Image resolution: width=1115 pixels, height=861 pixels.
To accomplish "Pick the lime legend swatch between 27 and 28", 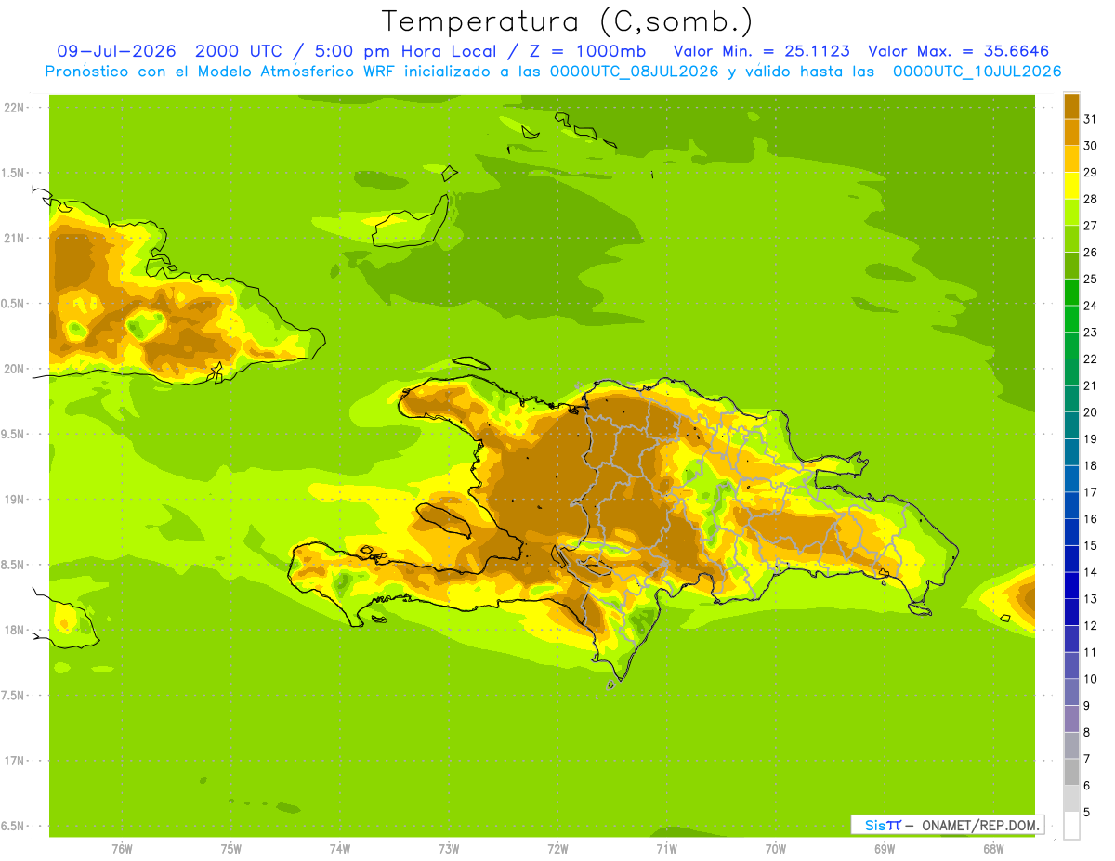I will tap(1071, 212).
